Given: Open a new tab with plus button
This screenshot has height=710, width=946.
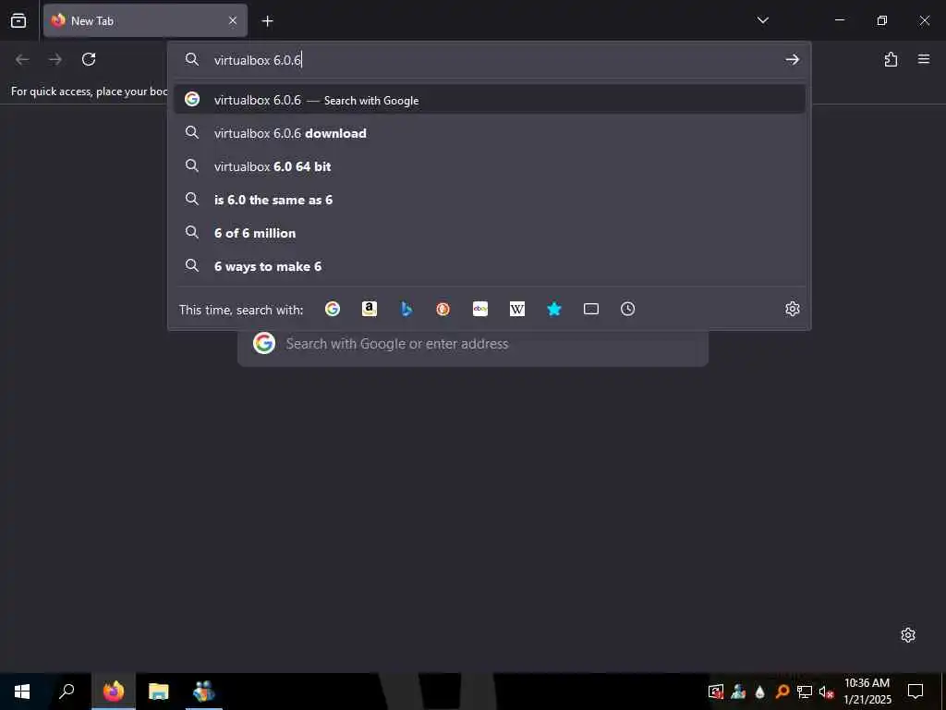Looking at the screenshot, I should (267, 21).
